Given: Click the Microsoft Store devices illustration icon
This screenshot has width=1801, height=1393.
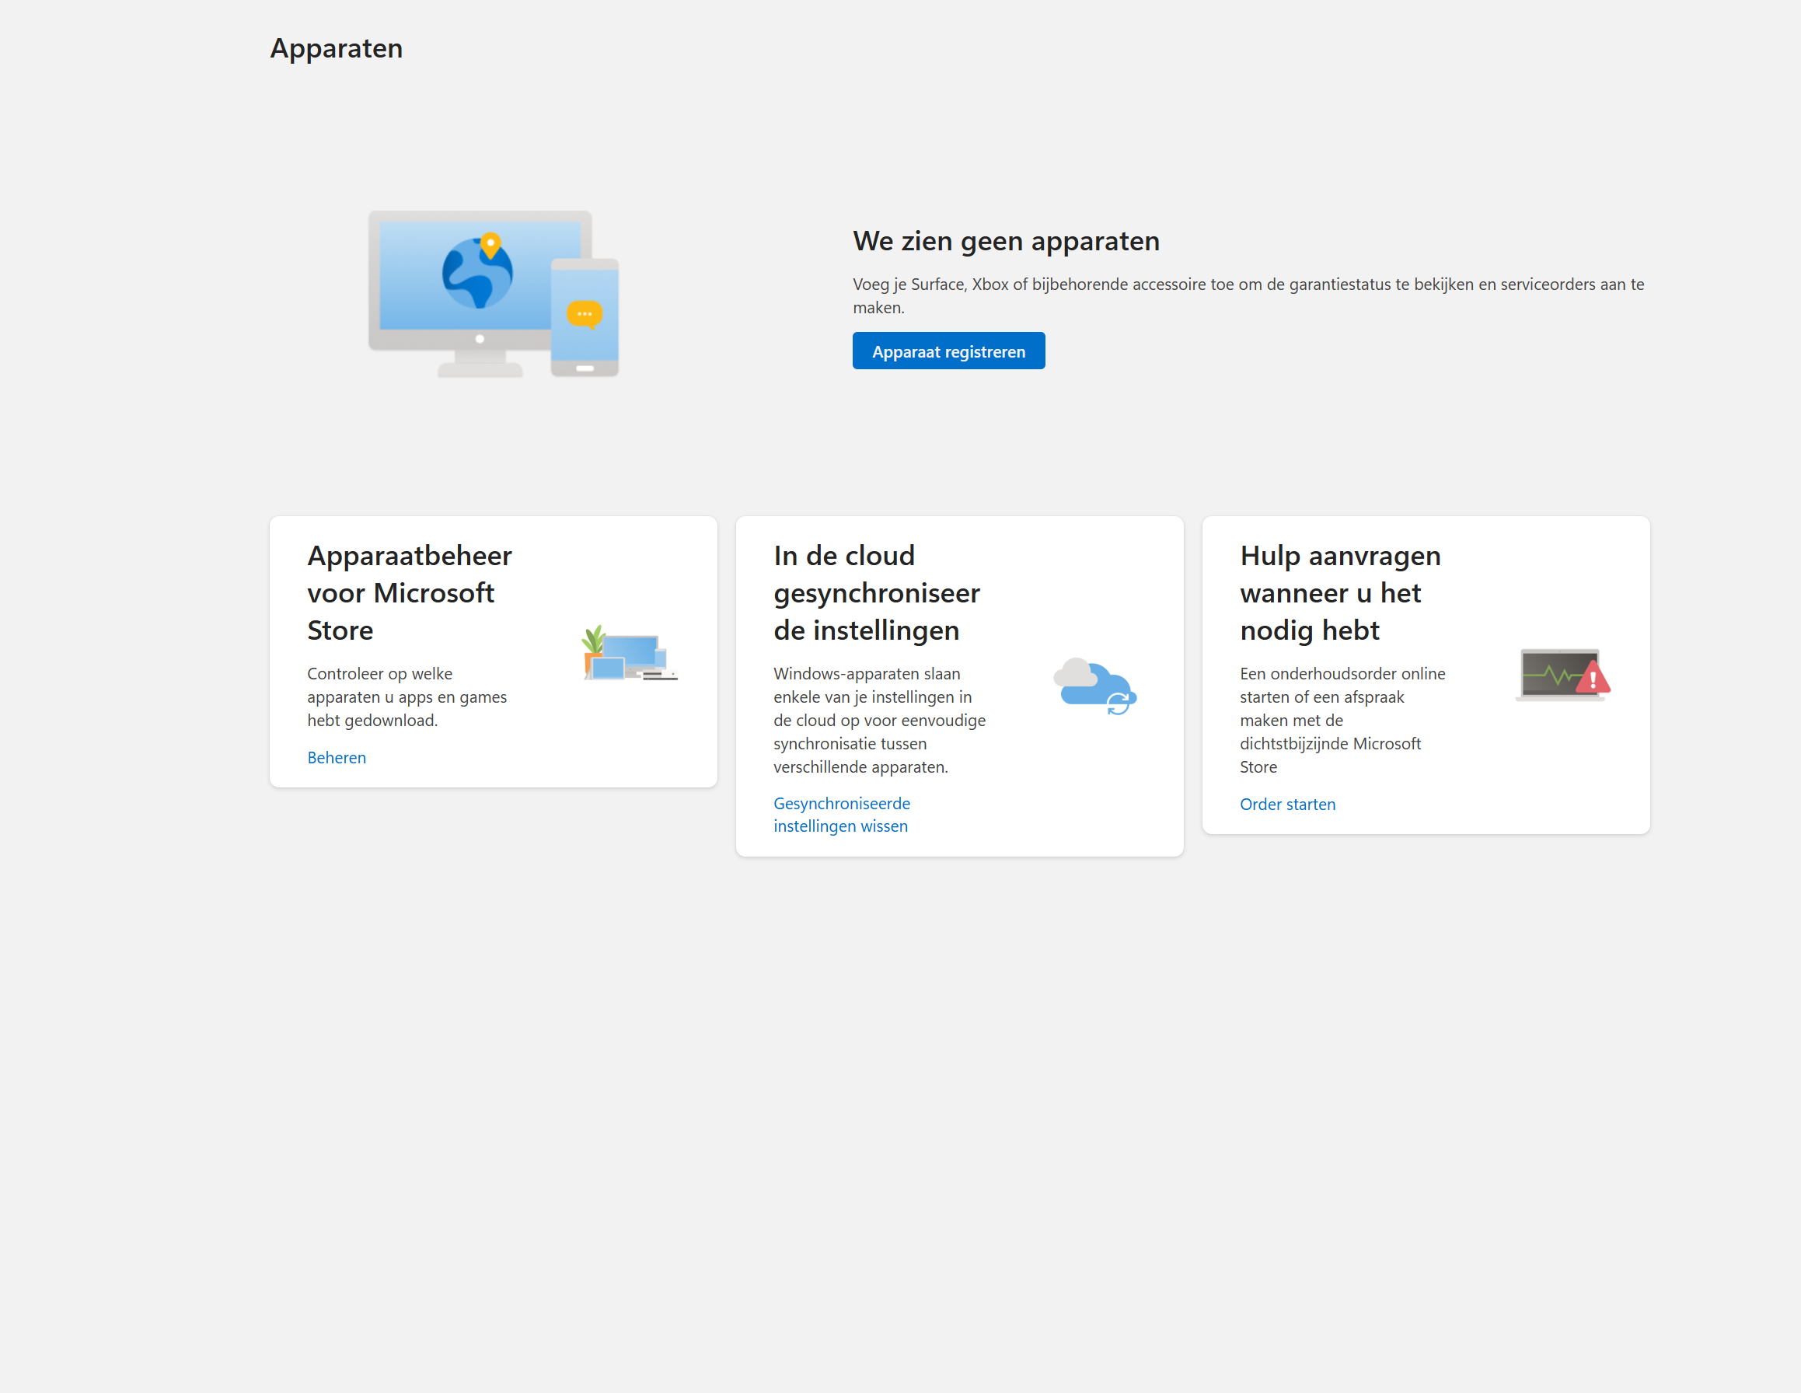Looking at the screenshot, I should [630, 653].
